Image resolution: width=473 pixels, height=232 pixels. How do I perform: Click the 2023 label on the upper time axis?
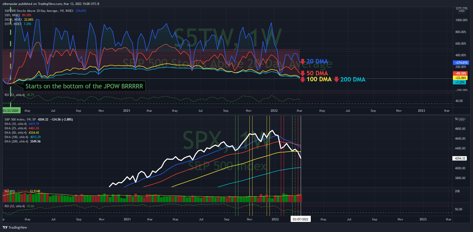pos(421,111)
